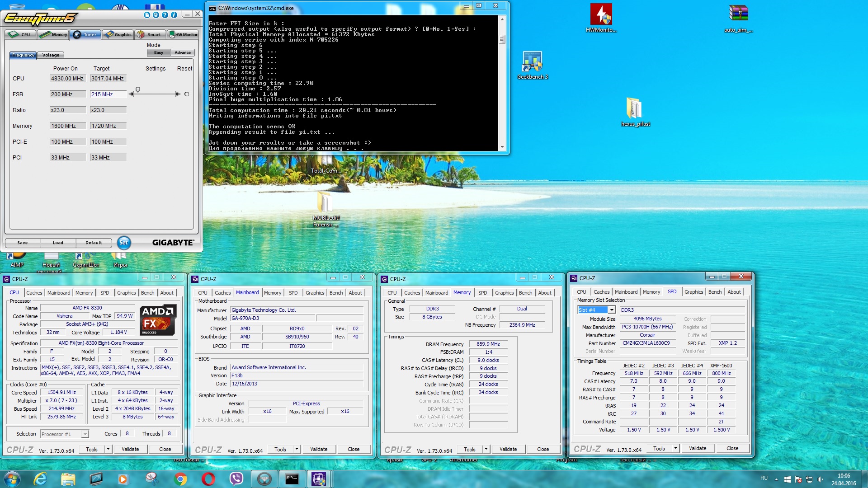Viewport: 868px width, 488px height.
Task: Open Caches tab in first CPU-Z window
Action: 34,293
